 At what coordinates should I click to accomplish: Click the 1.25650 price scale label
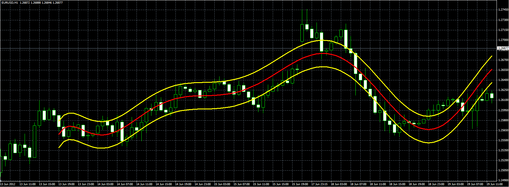503,130
